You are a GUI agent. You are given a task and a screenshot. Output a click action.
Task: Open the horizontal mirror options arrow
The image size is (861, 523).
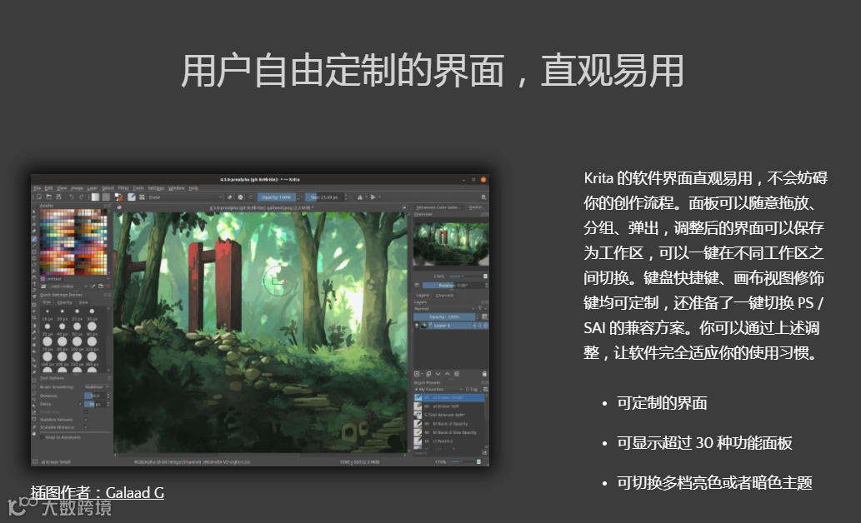[x=366, y=197]
